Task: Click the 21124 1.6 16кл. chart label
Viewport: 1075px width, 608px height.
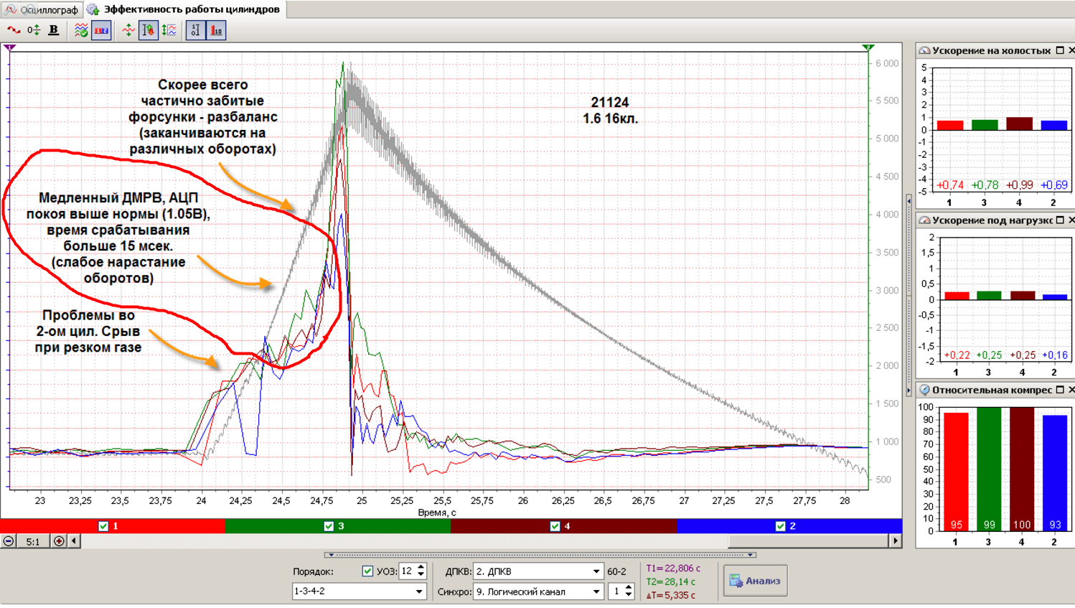Action: [610, 111]
